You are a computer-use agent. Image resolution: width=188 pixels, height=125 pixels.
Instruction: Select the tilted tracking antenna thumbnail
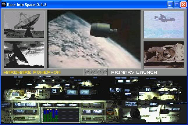click(24, 55)
